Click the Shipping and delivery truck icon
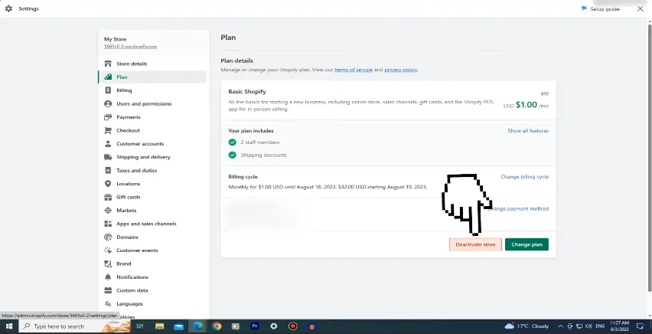 (108, 157)
